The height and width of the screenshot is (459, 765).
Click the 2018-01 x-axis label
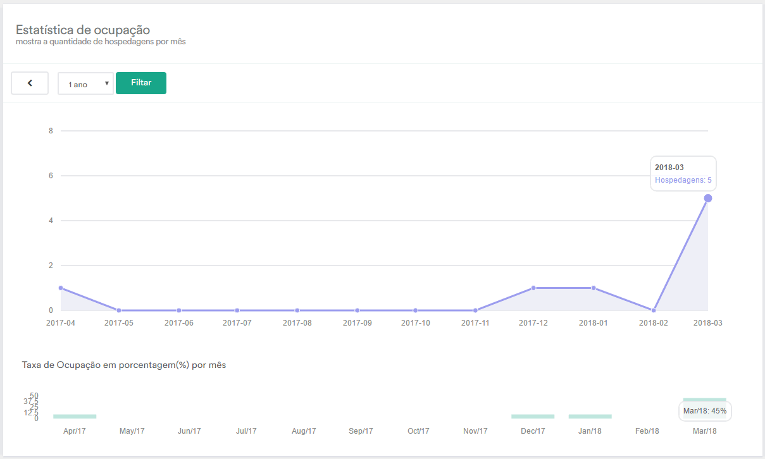pyautogui.click(x=593, y=322)
